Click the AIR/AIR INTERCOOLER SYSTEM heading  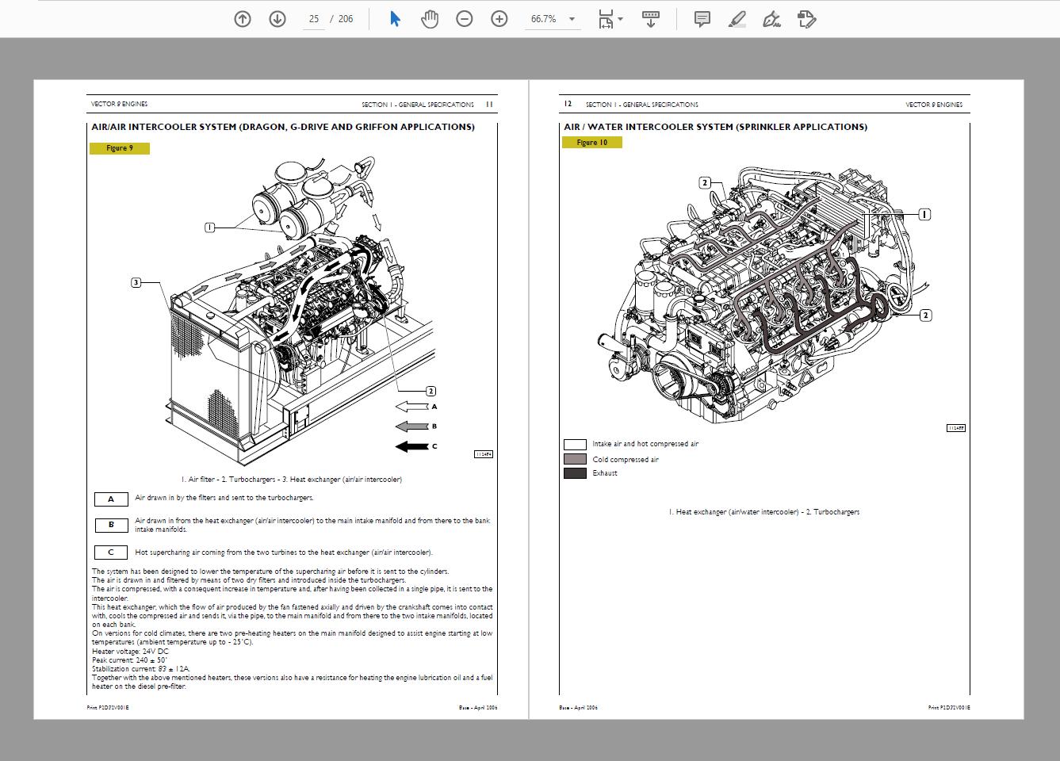pos(282,126)
